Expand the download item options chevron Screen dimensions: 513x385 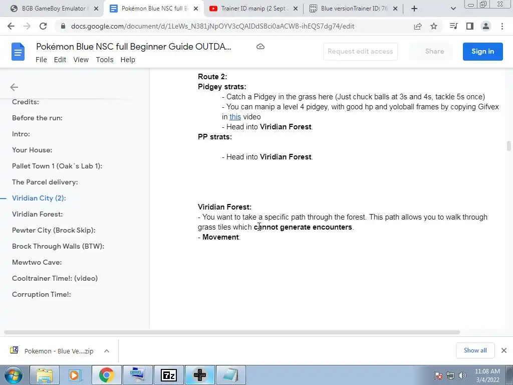tap(107, 351)
